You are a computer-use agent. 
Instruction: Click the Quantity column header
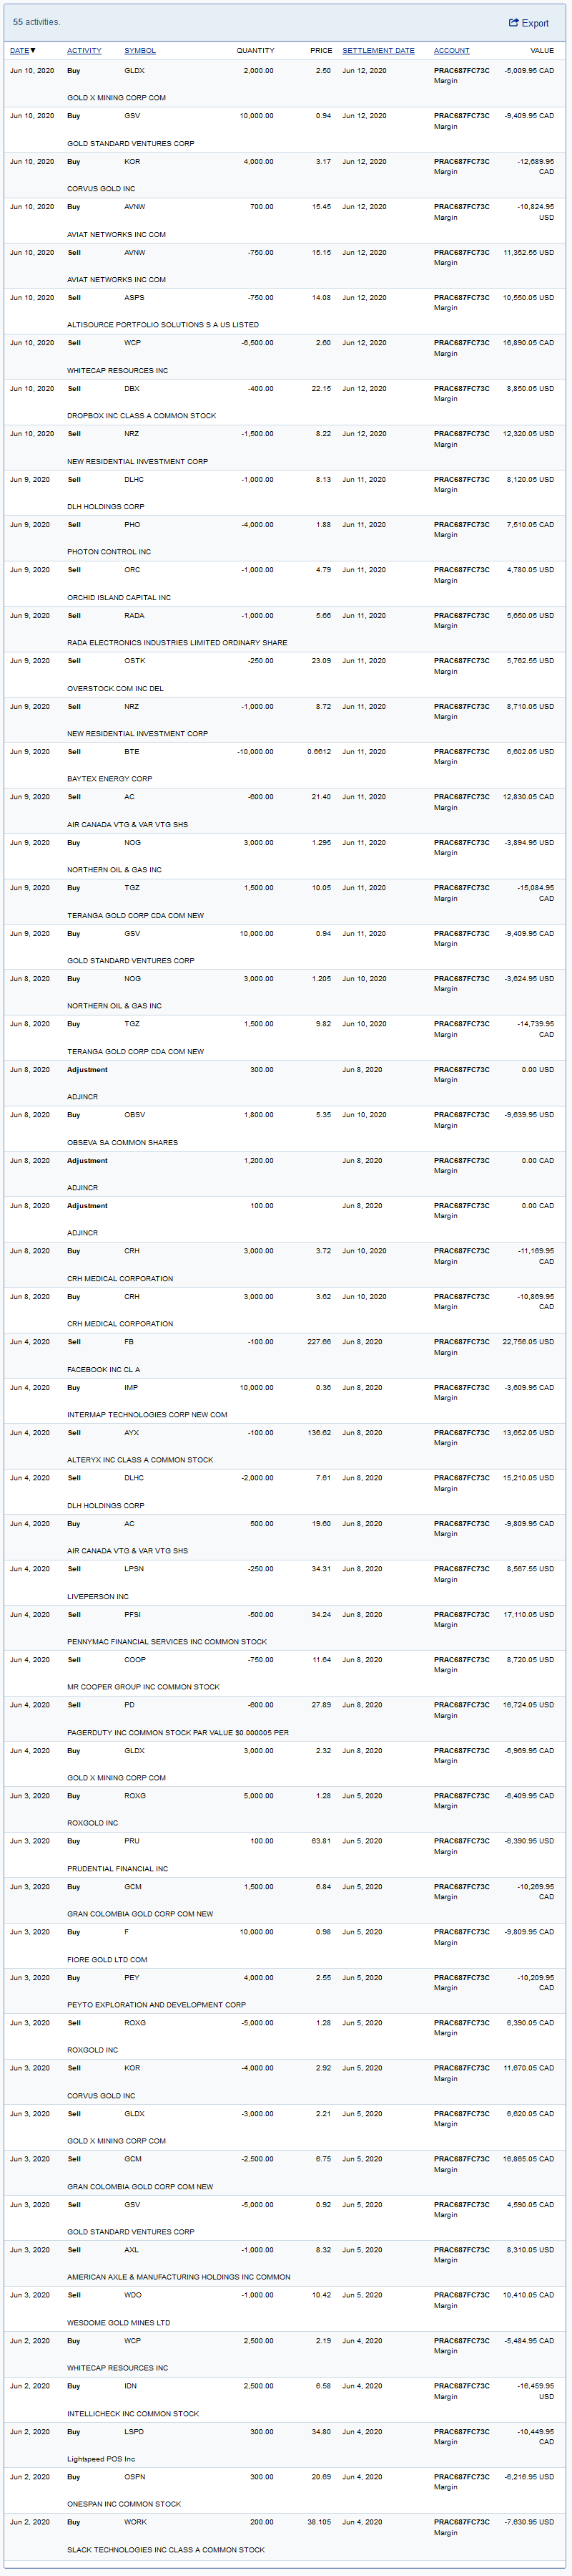255,50
